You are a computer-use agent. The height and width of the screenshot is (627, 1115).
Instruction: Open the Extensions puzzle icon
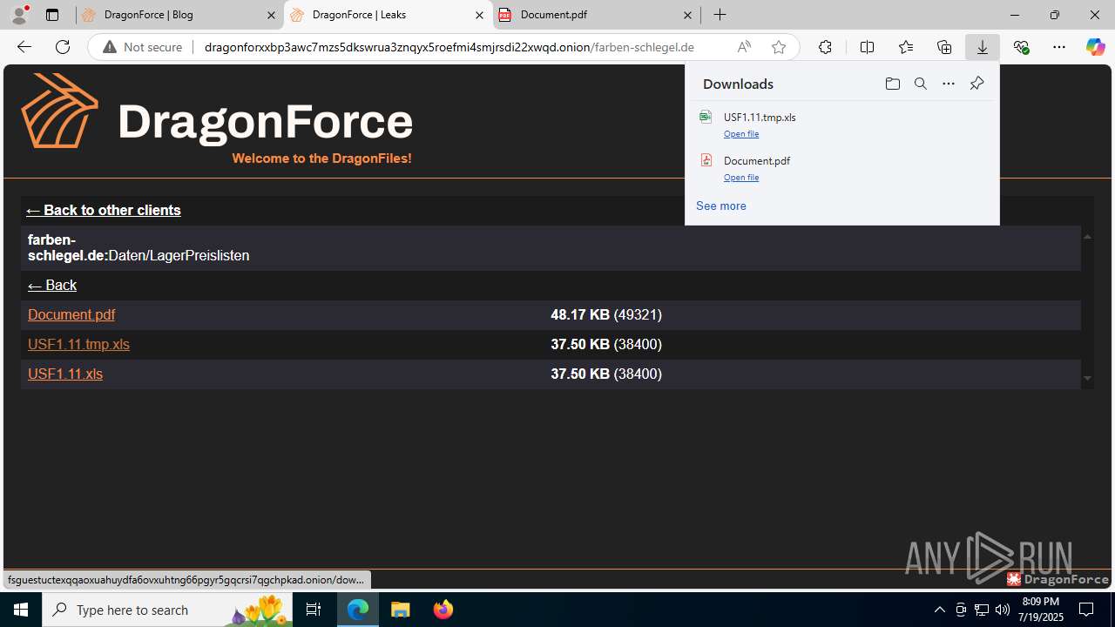pos(825,47)
